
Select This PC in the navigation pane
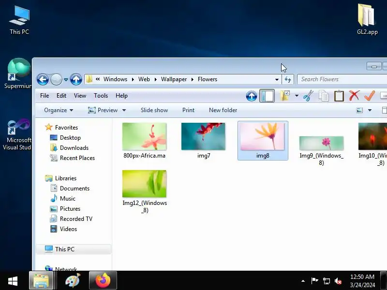[x=74, y=249]
